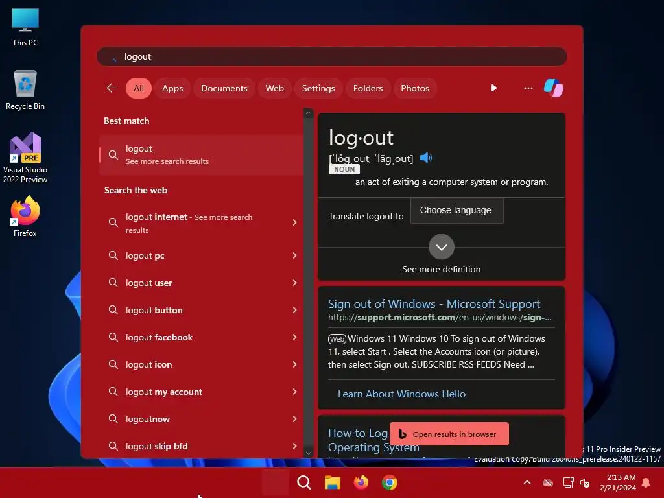Screen dimensions: 664x498
Task: Click the muted volume tray icon
Action: coord(585,482)
